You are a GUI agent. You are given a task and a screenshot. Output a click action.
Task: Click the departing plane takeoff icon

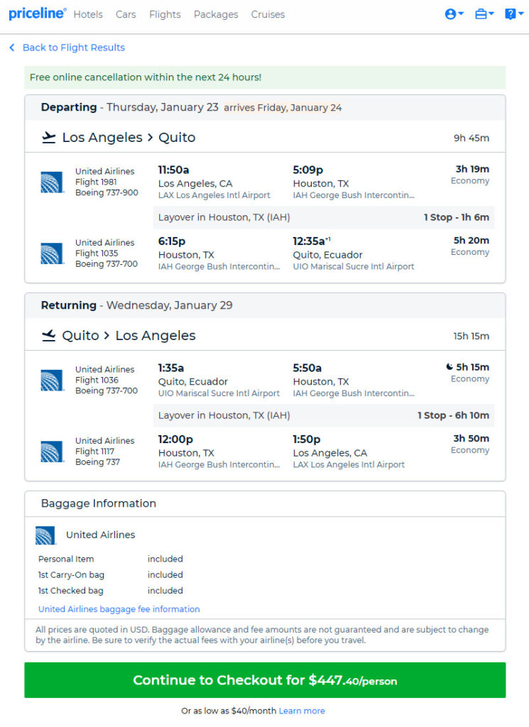click(49, 137)
